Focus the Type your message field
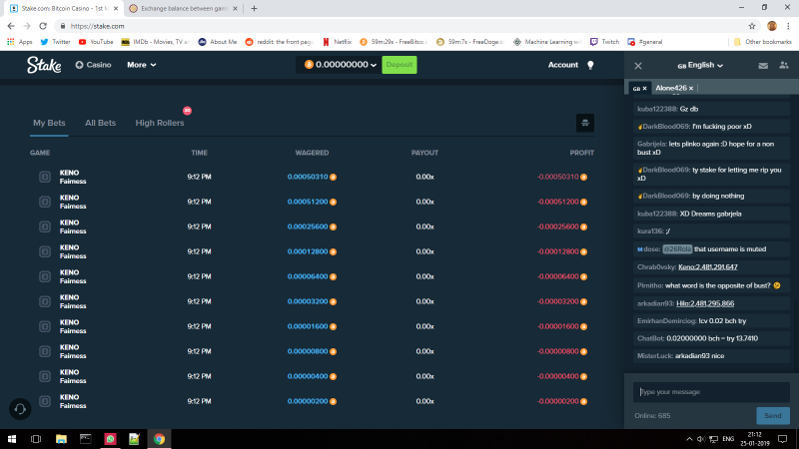Viewport: 799px width, 449px height. 711,392
